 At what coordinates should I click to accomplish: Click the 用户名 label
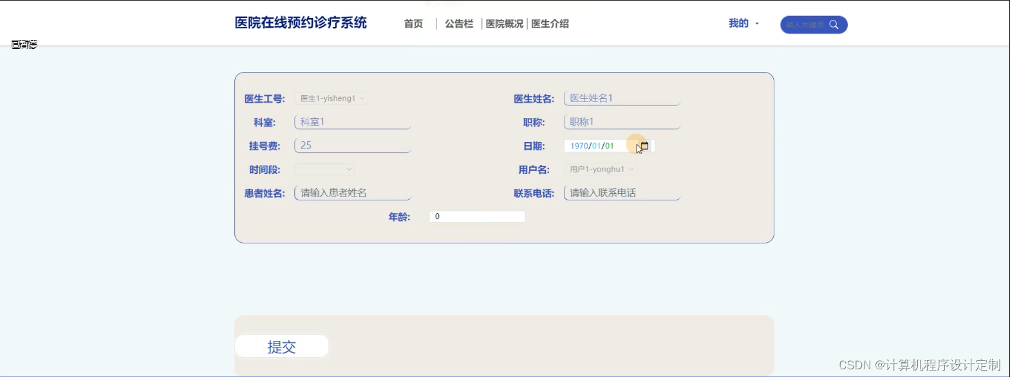click(534, 170)
